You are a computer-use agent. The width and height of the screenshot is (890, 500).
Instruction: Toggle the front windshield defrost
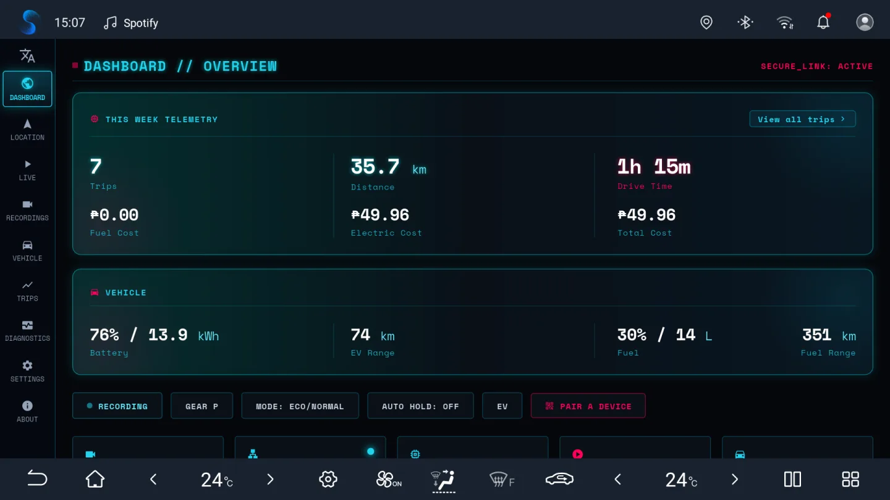(501, 479)
